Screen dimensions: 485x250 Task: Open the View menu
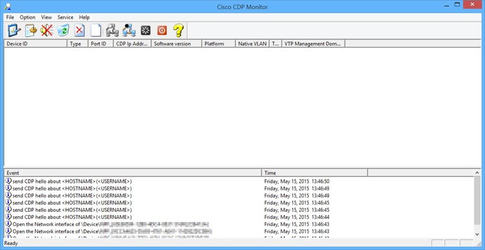[x=47, y=17]
